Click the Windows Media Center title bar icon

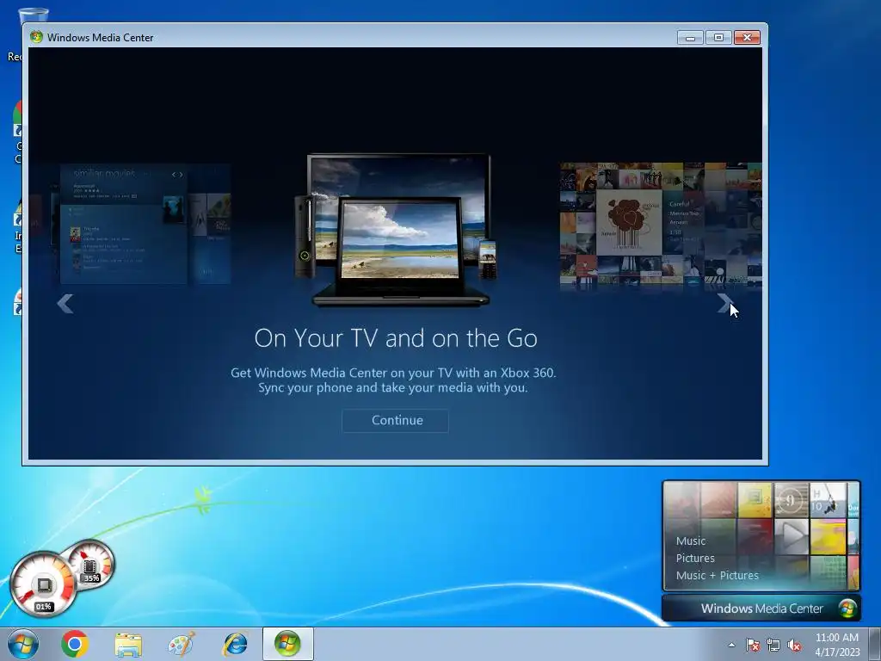(36, 37)
